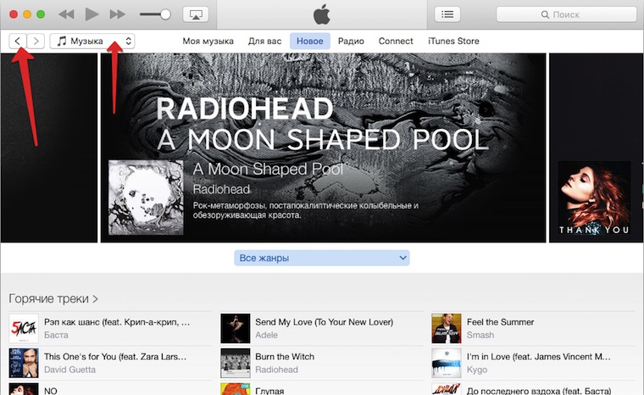Switch to the Для вас tab
This screenshot has height=395, width=644.
(264, 41)
